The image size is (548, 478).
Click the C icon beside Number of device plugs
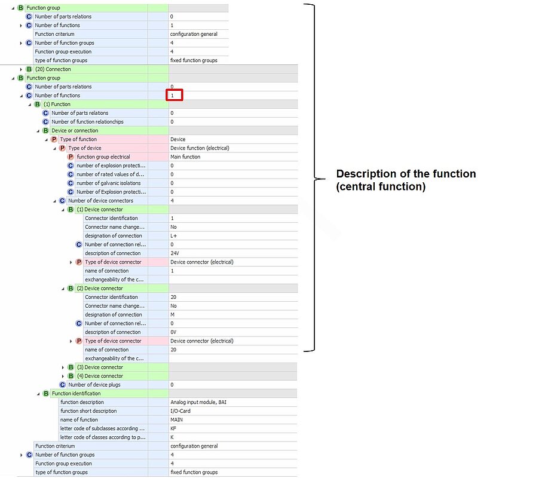click(62, 385)
